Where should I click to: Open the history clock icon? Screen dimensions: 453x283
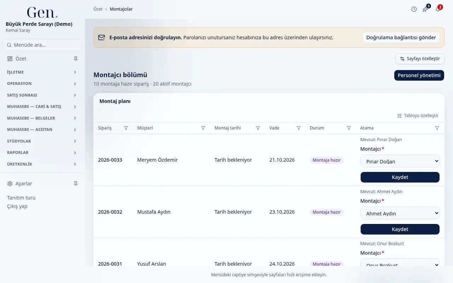point(414,9)
